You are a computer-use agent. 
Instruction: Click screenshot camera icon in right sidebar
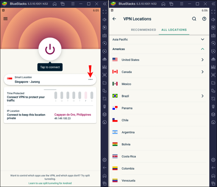coord(213,75)
